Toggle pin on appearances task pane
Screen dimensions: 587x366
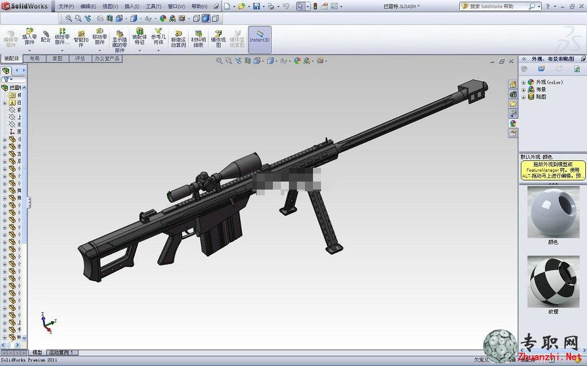[583, 59]
